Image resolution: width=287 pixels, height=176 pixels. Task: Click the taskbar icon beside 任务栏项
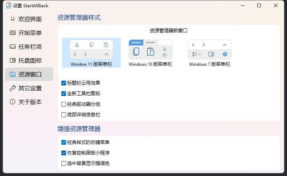tap(12, 47)
